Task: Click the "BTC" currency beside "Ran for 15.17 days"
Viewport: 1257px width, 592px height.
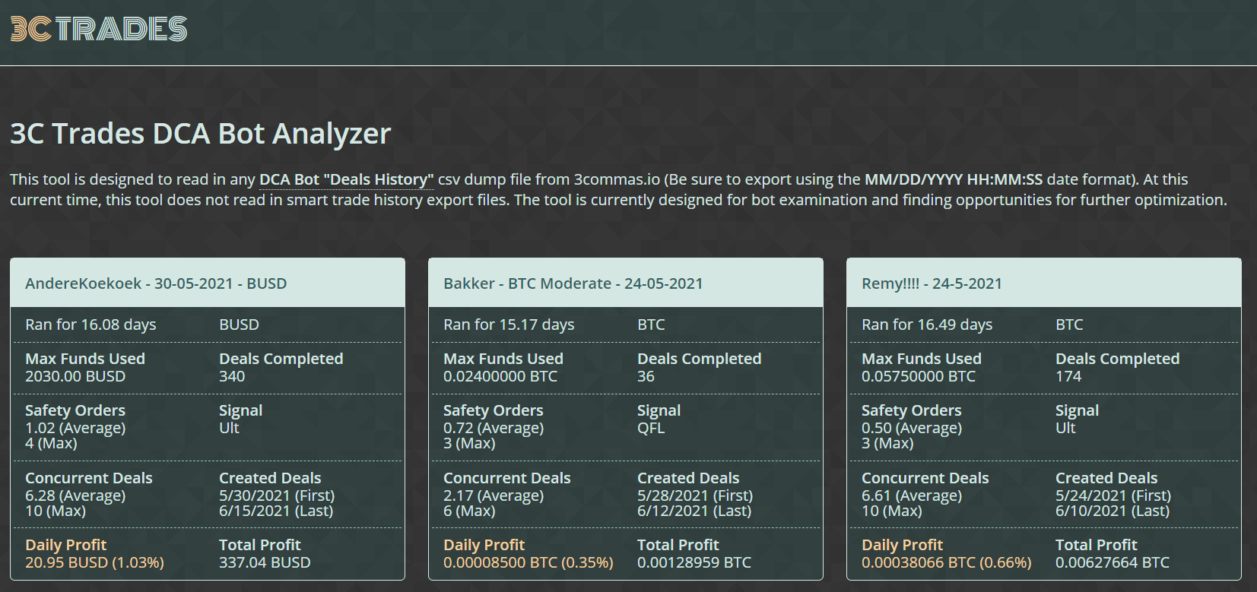Action: pyautogui.click(x=651, y=324)
